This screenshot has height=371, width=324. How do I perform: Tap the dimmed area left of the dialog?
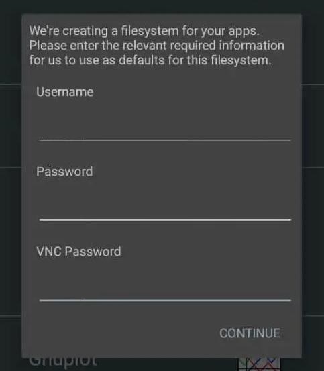[x=11, y=185]
